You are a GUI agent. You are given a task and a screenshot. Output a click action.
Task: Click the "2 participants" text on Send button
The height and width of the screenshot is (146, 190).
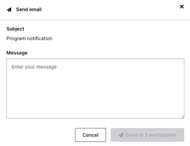[x=161, y=135]
